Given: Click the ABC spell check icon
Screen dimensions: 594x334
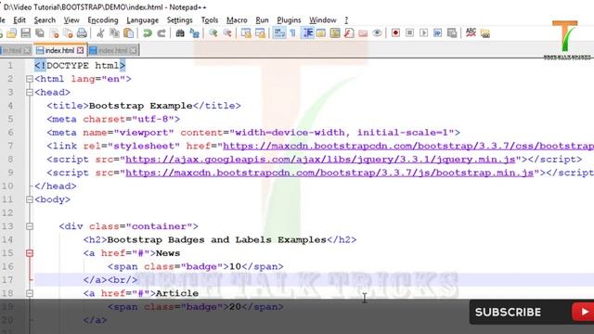Looking at the screenshot, I should (x=471, y=33).
